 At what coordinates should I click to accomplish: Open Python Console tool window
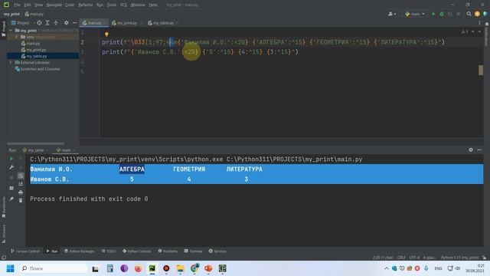tap(136, 251)
